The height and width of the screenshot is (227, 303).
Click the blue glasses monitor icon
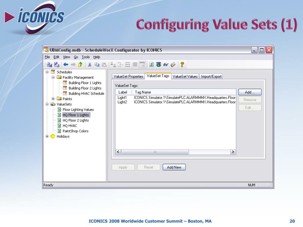pyautogui.click(x=166, y=65)
